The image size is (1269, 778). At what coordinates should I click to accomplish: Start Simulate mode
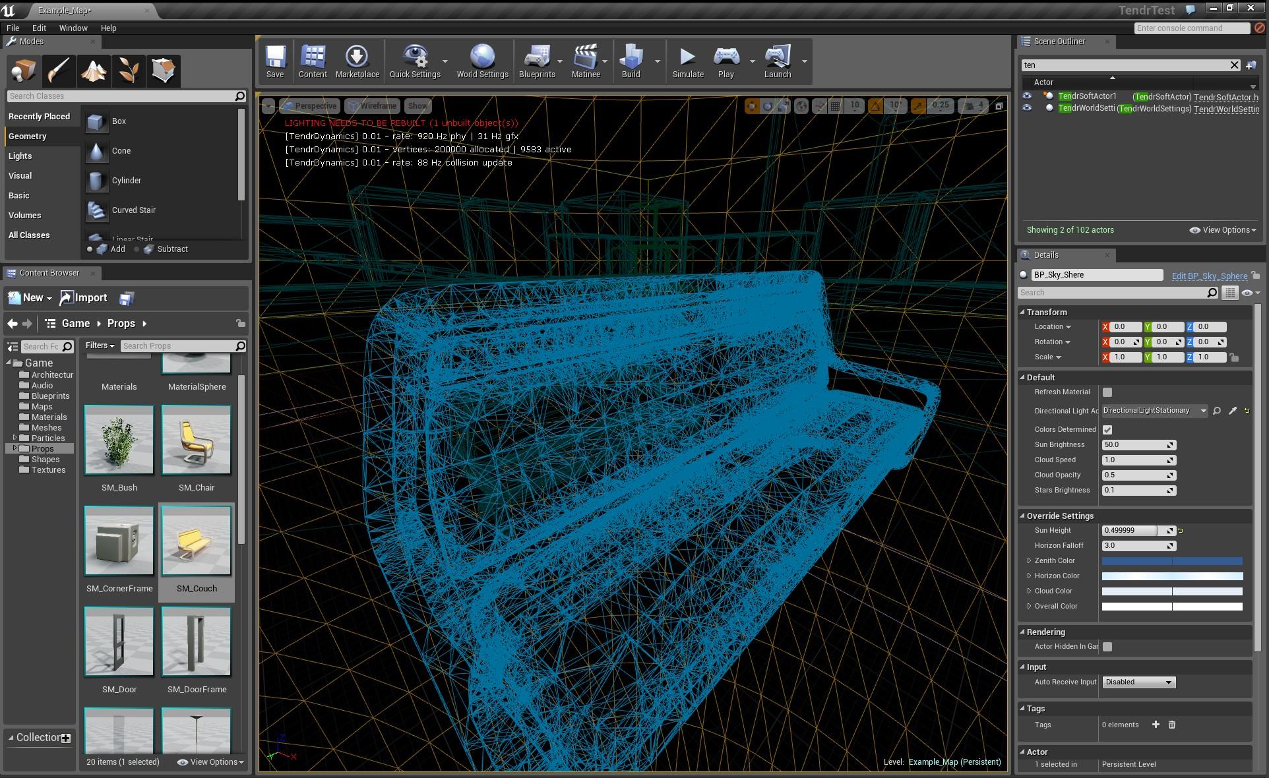click(688, 61)
